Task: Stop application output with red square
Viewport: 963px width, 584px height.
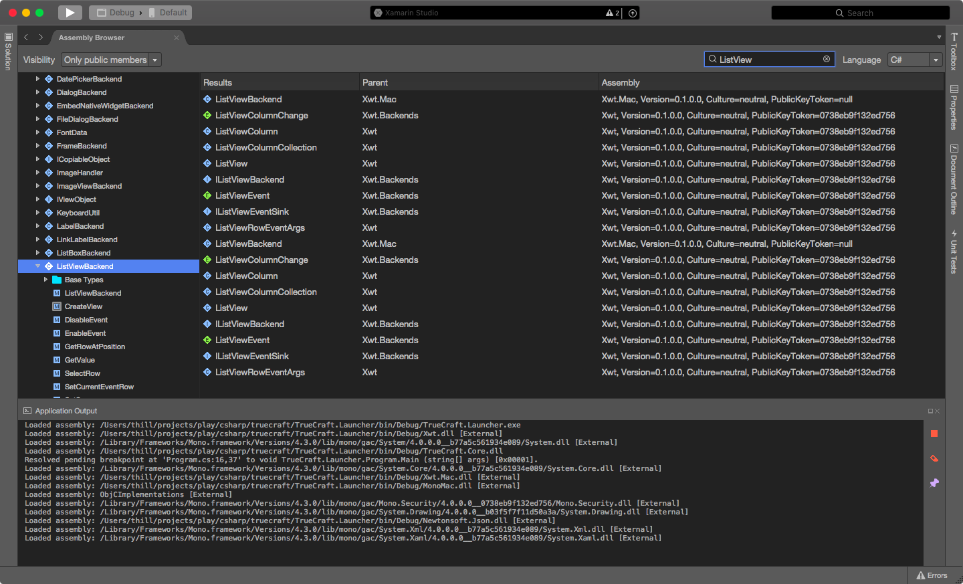Action: click(x=934, y=434)
